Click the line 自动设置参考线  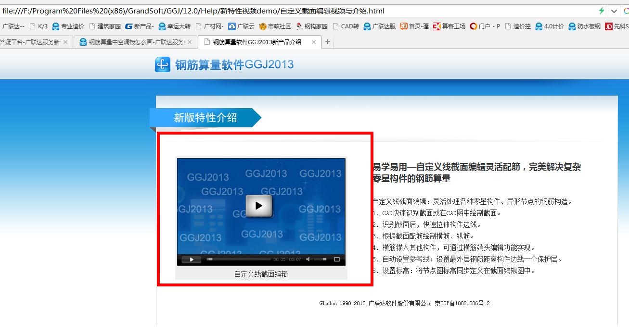(467, 259)
